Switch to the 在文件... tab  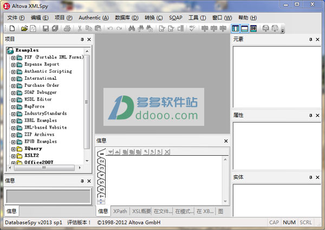tap(162, 212)
